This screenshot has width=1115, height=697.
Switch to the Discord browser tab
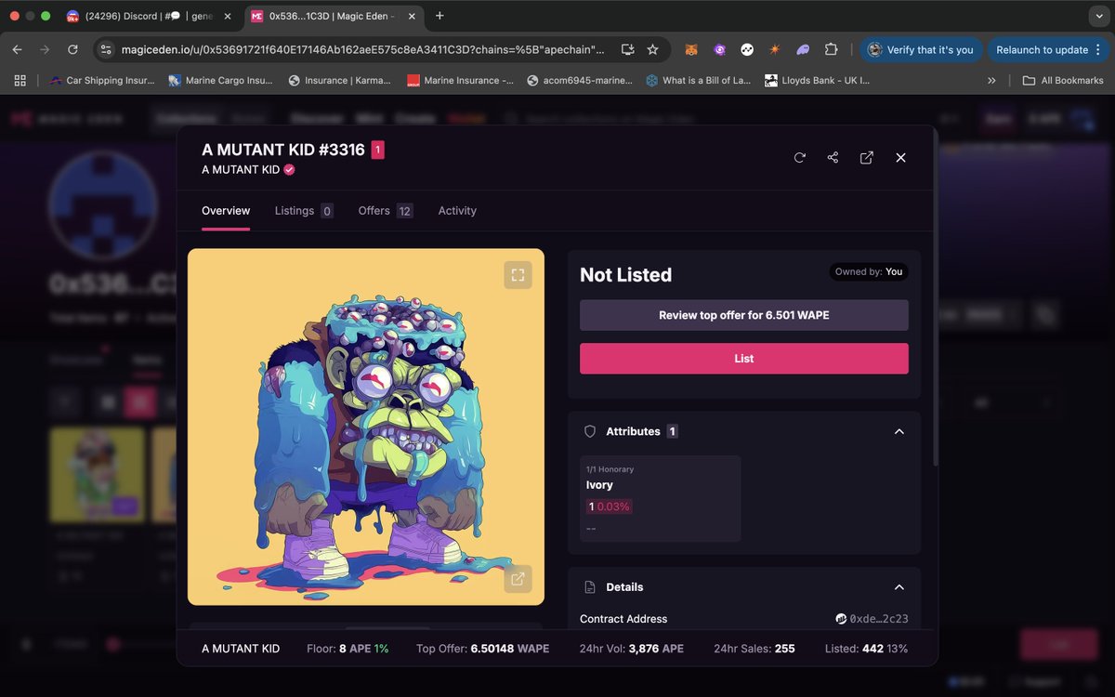pos(147,16)
